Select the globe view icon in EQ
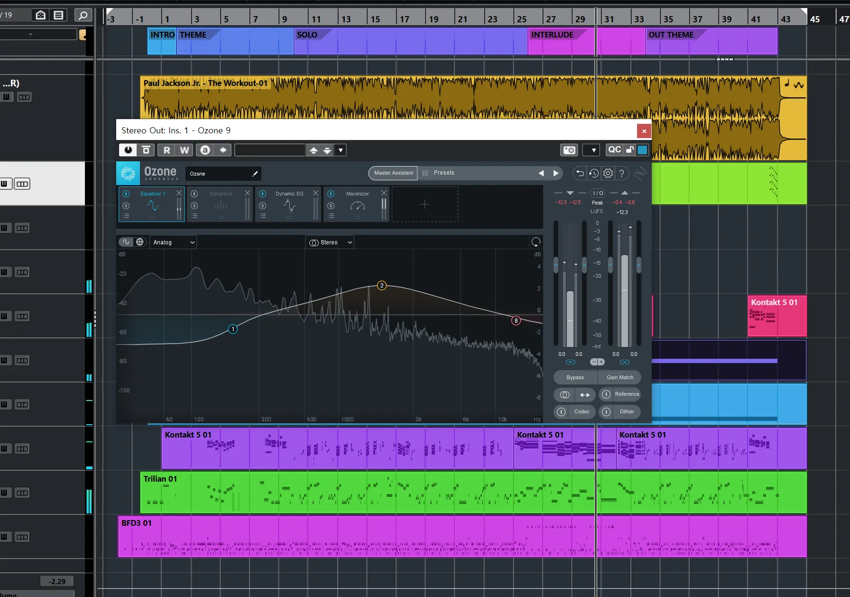 140,242
